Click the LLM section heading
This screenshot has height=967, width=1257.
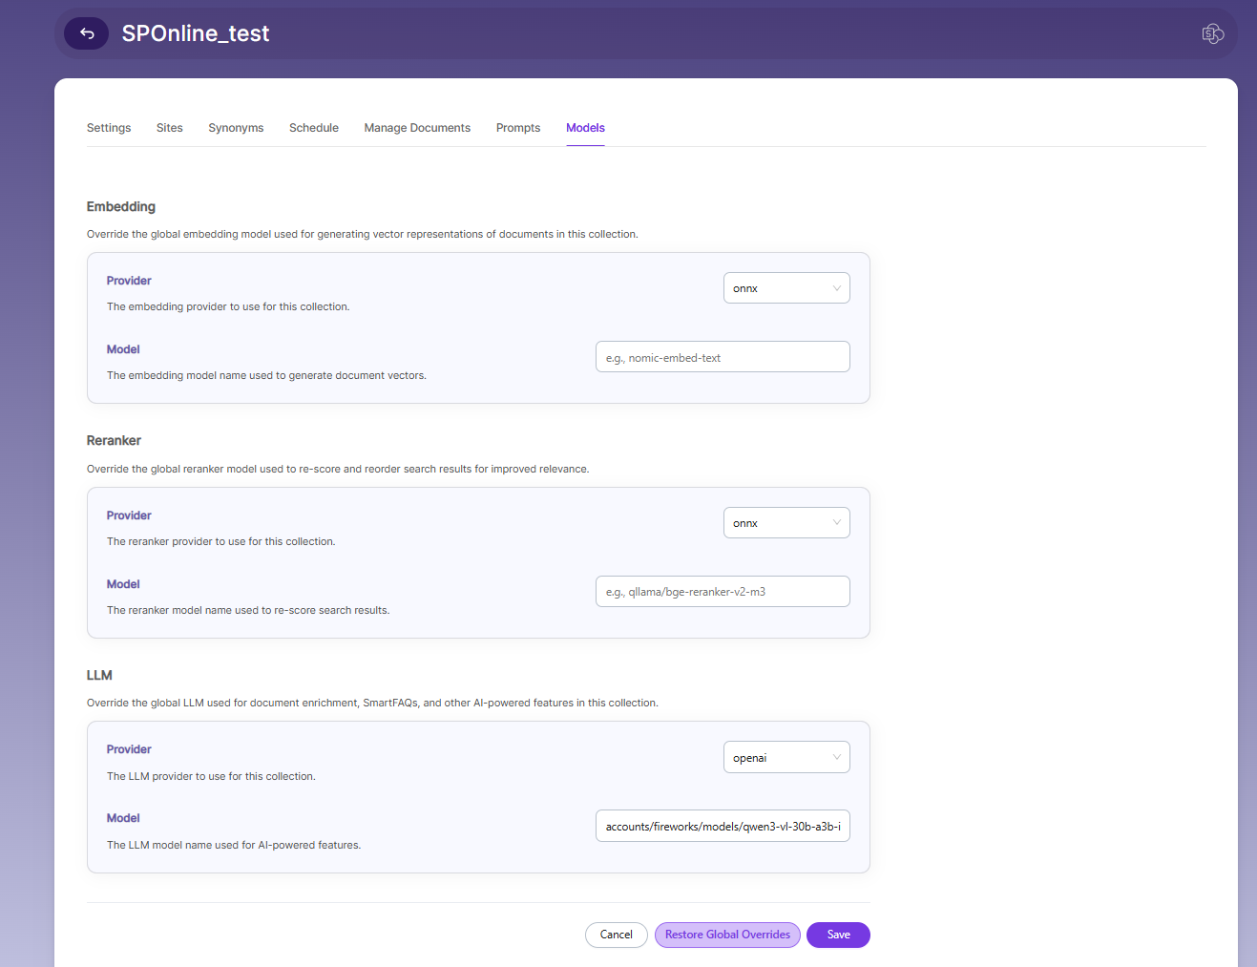tap(99, 676)
